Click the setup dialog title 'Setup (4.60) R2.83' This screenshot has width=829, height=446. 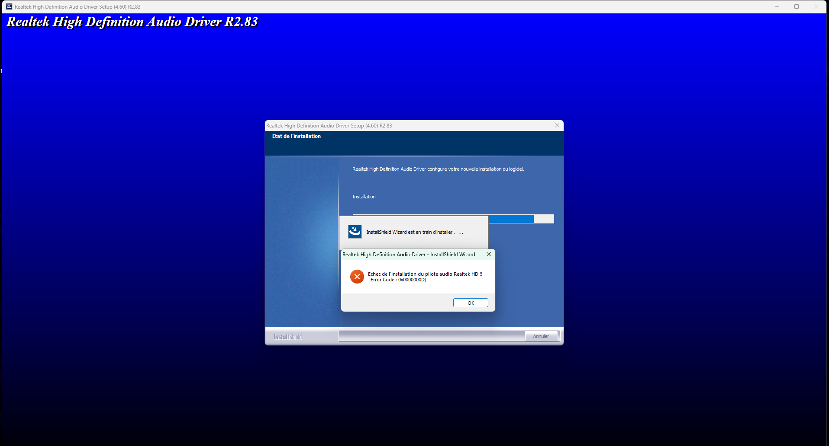(x=329, y=126)
